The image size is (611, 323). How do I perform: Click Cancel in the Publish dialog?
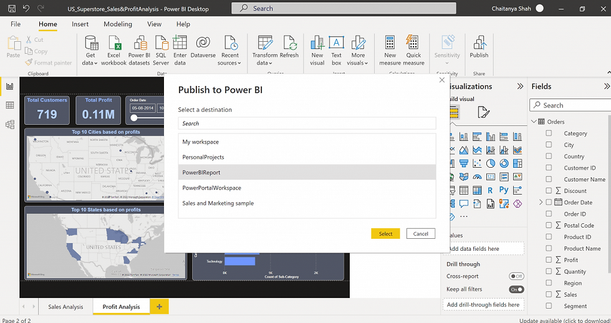(x=420, y=233)
